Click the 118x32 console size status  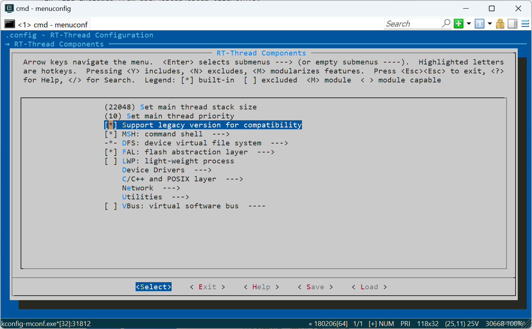[x=428, y=323]
